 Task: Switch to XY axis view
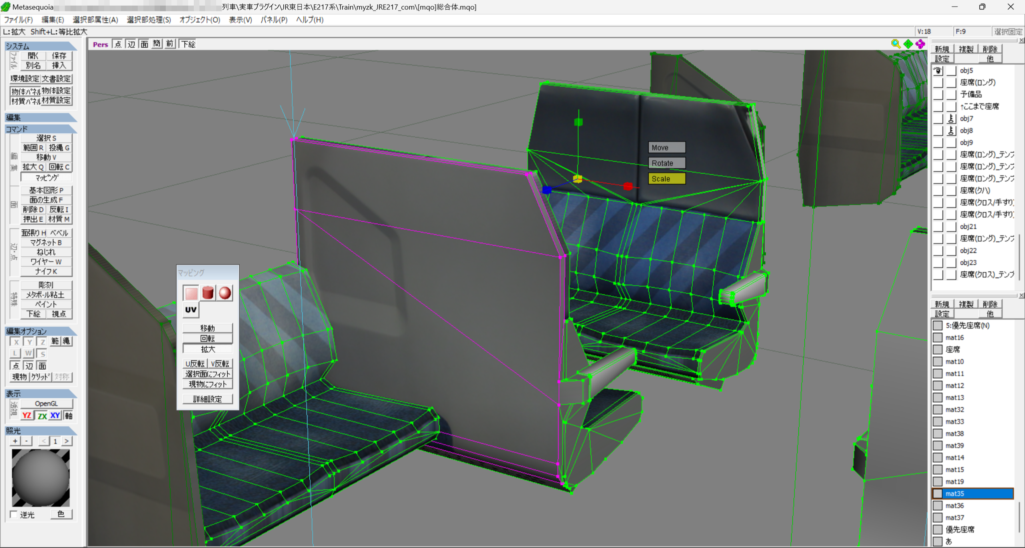(55, 415)
